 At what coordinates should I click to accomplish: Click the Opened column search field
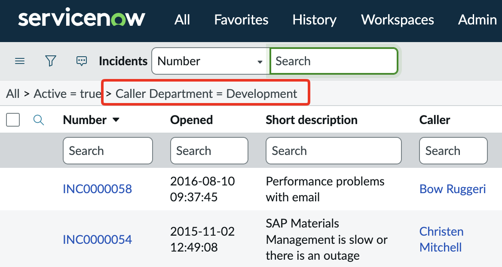pos(209,151)
